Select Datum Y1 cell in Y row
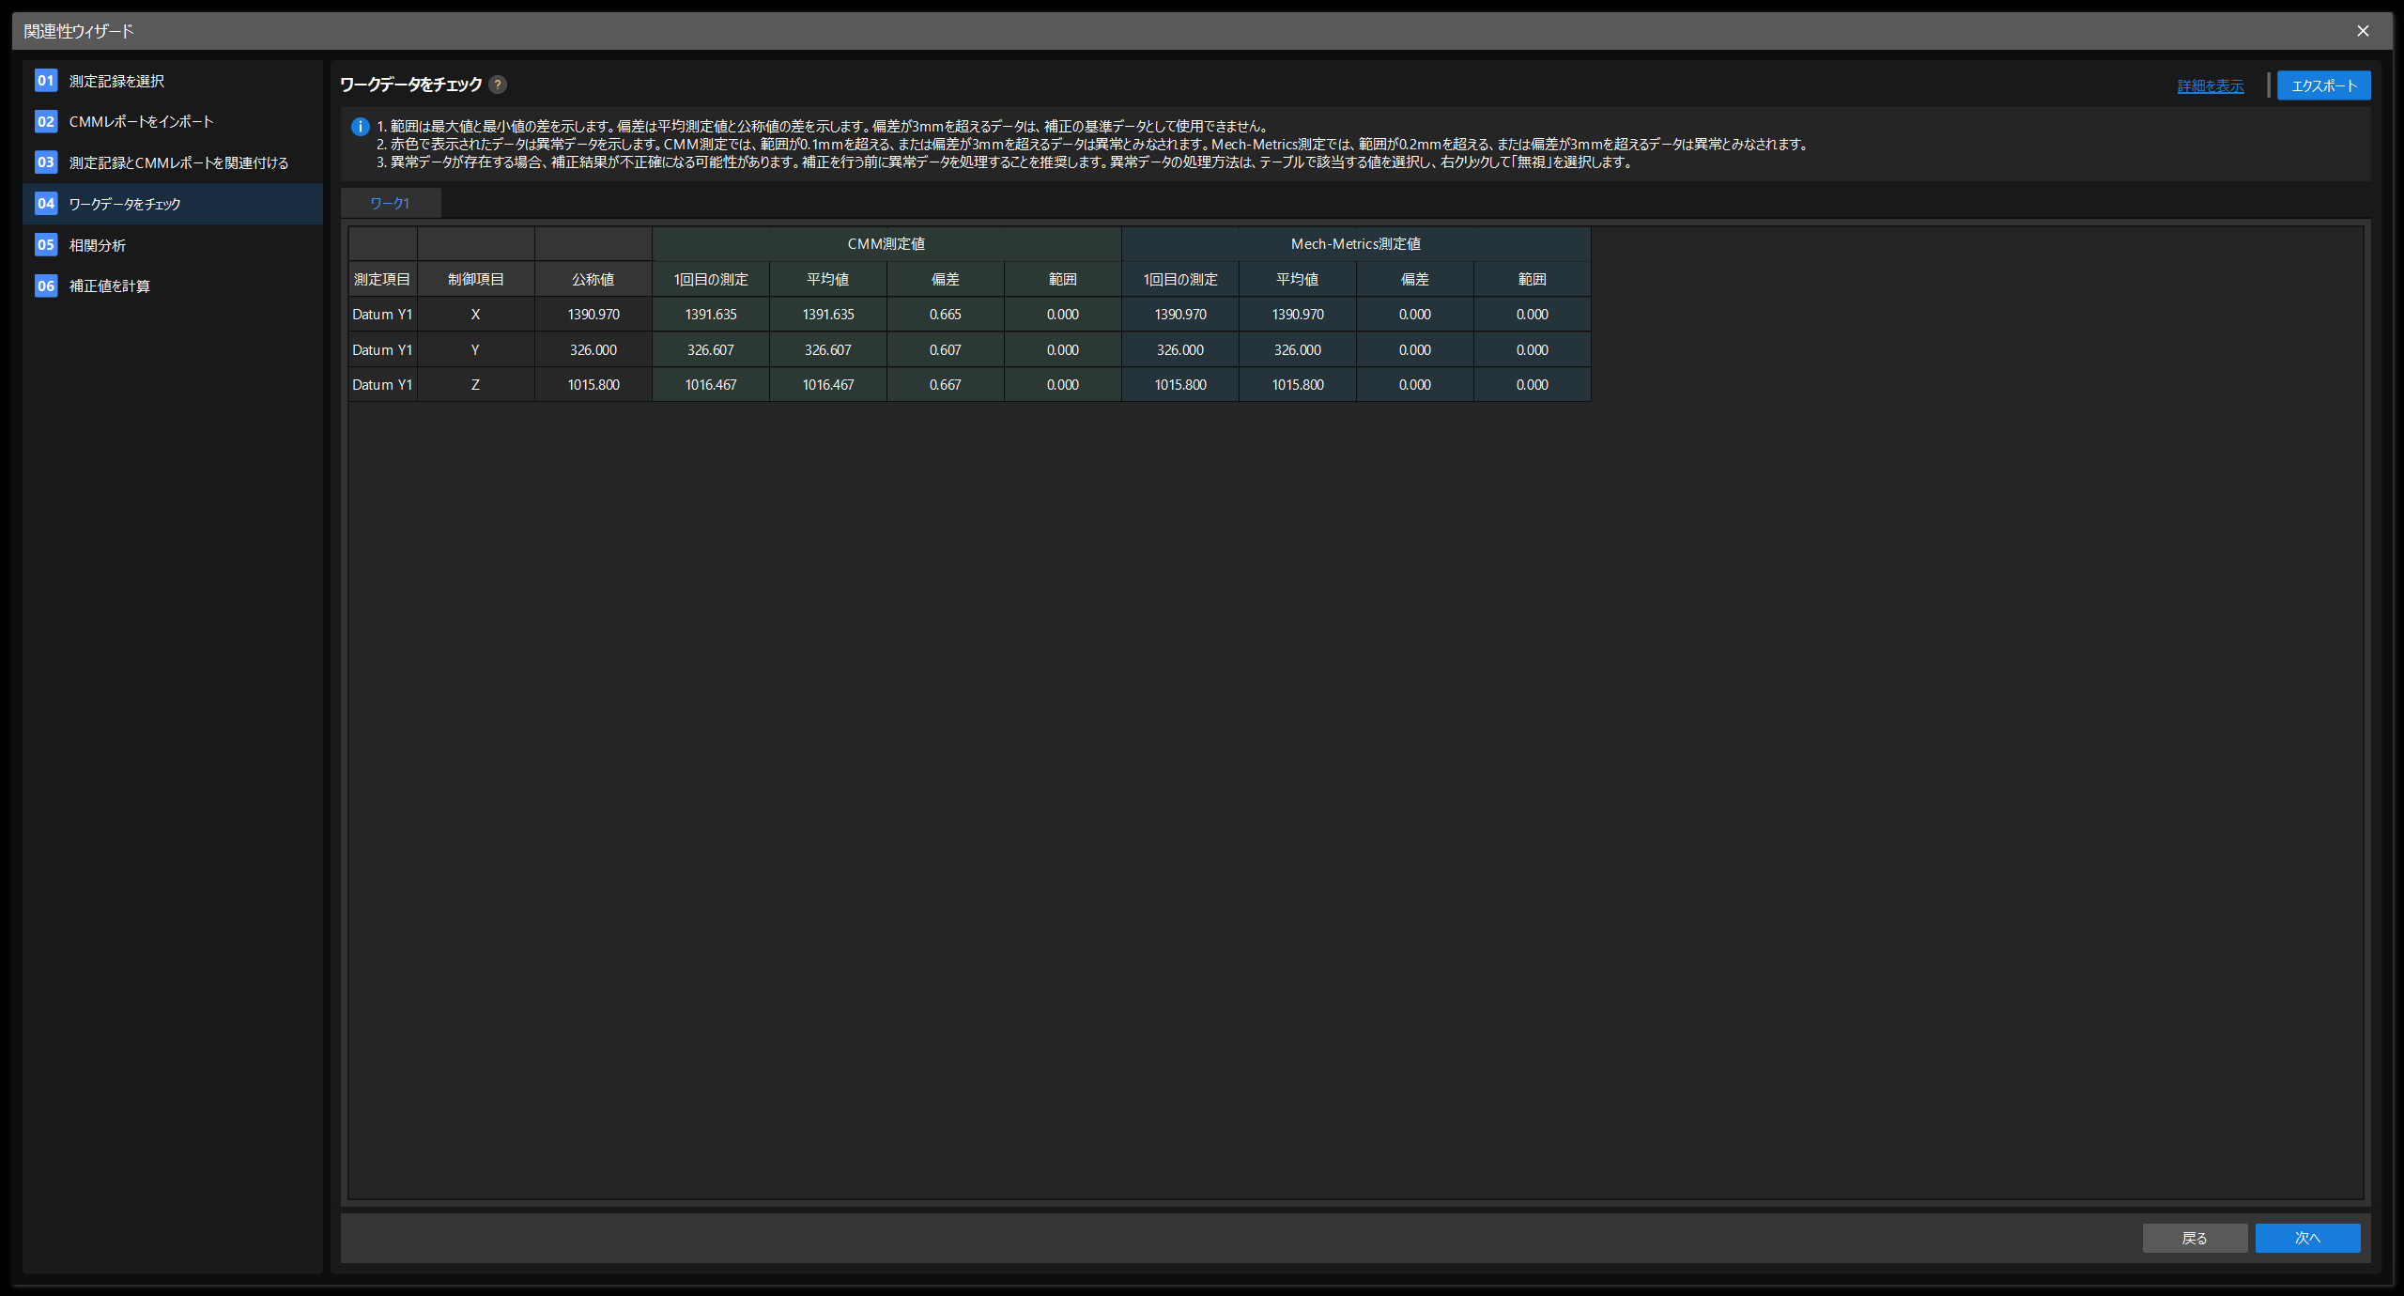Image resolution: width=2404 pixels, height=1296 pixels. (x=382, y=350)
